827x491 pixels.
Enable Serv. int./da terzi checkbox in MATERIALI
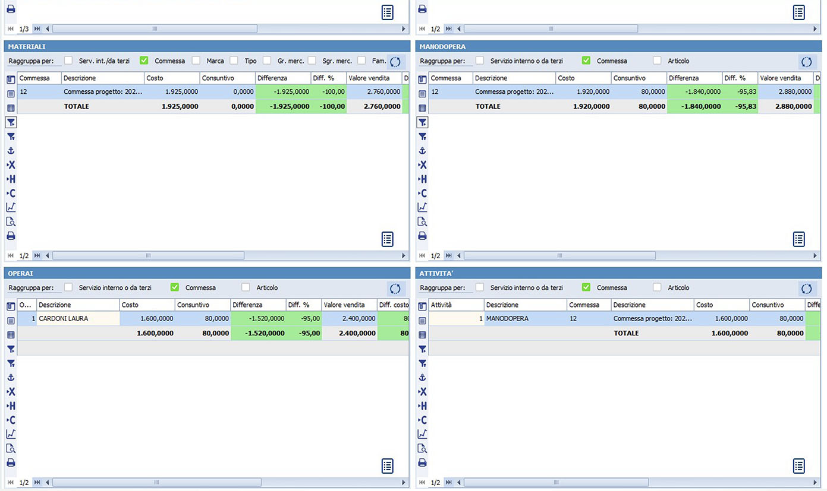pyautogui.click(x=68, y=61)
